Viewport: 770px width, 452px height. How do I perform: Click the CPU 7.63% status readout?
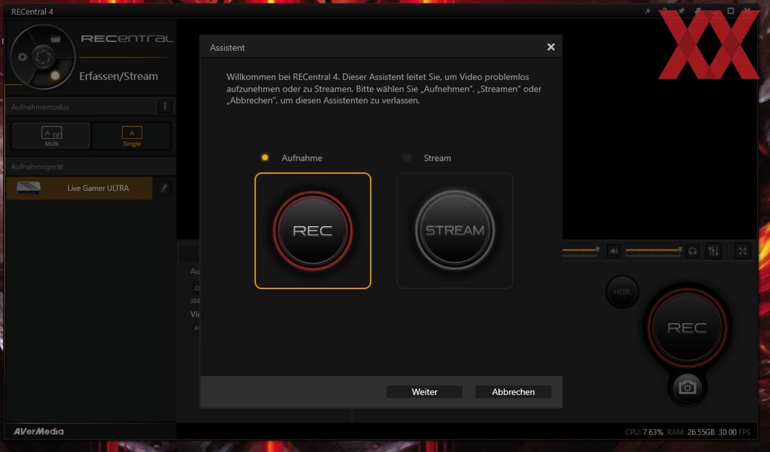click(644, 432)
